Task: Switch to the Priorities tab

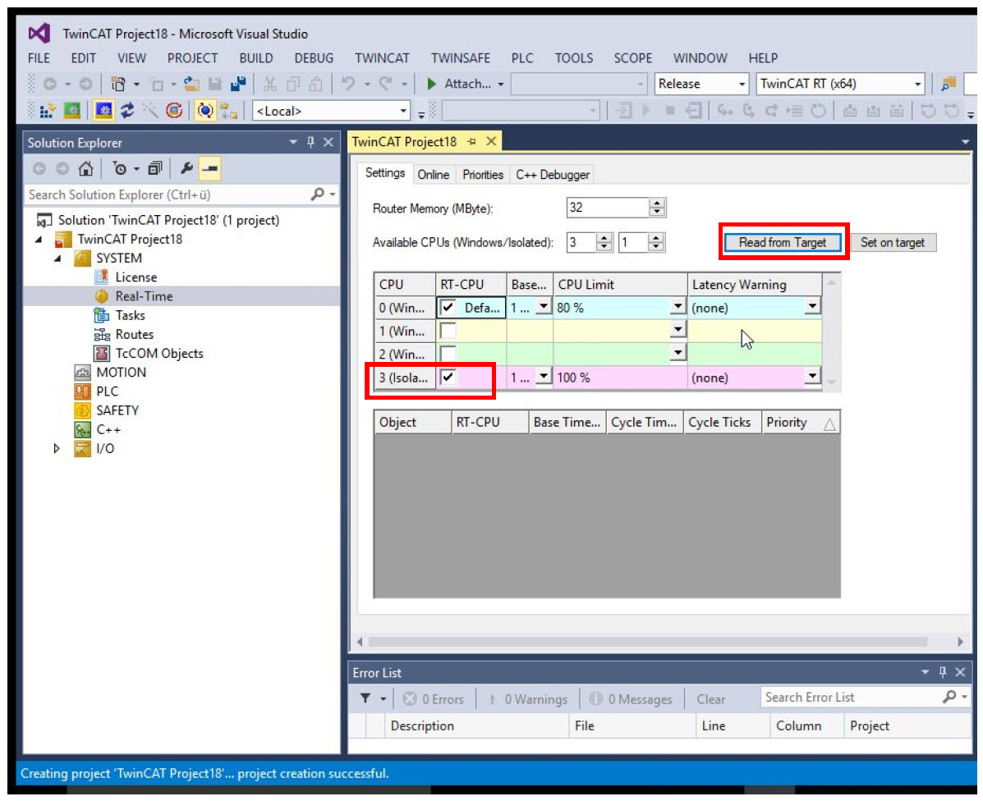Action: coord(482,175)
